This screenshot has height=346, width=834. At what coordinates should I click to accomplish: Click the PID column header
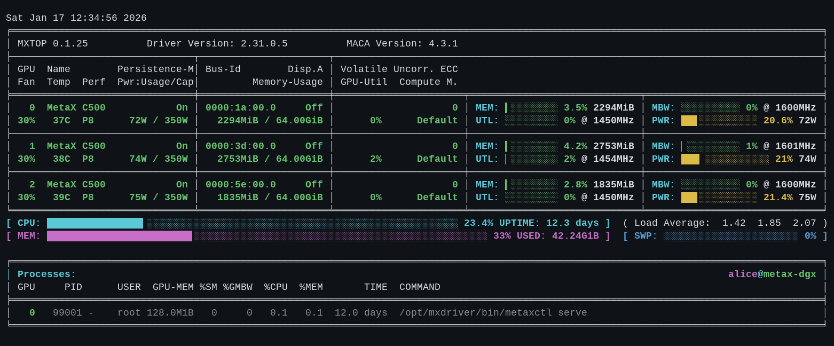tap(73, 287)
